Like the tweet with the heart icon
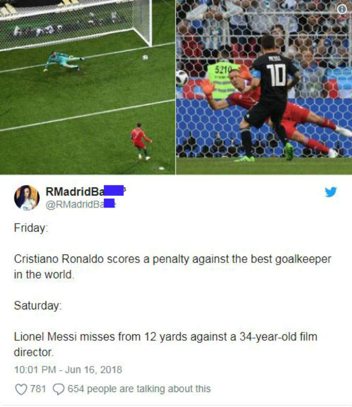The width and height of the screenshot is (352, 407). [x=21, y=389]
